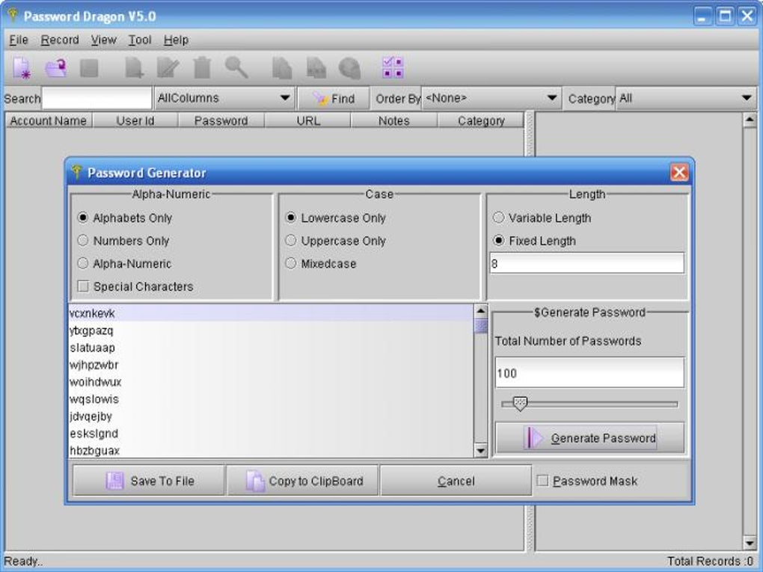763x572 pixels.
Task: Select Mixedcase radio button
Action: 290,263
